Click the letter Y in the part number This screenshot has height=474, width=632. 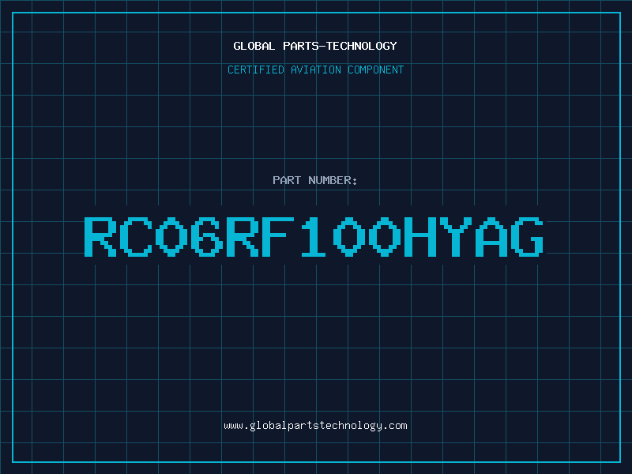[456, 237]
